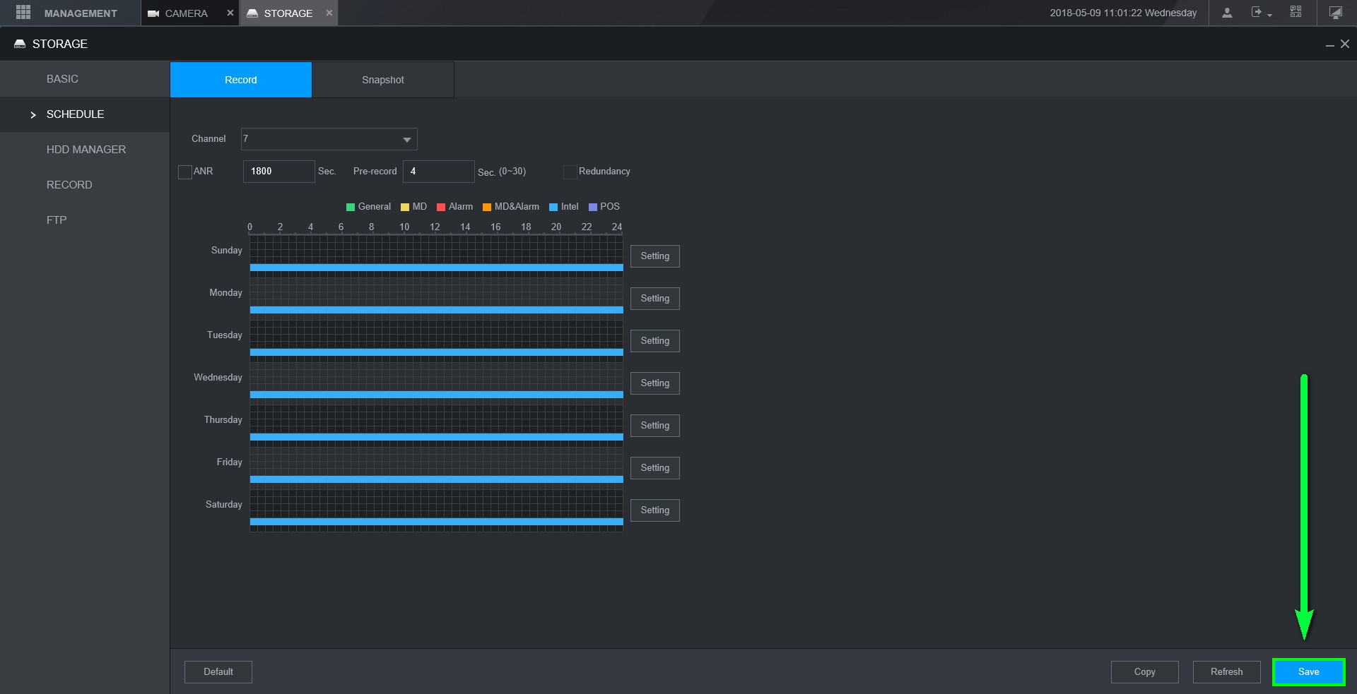This screenshot has width=1357, height=694.
Task: Click the monitor display icon in top bar
Action: [1335, 13]
